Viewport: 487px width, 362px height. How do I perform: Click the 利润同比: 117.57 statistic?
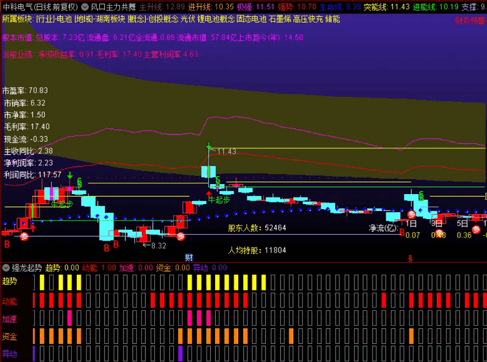click(33, 175)
